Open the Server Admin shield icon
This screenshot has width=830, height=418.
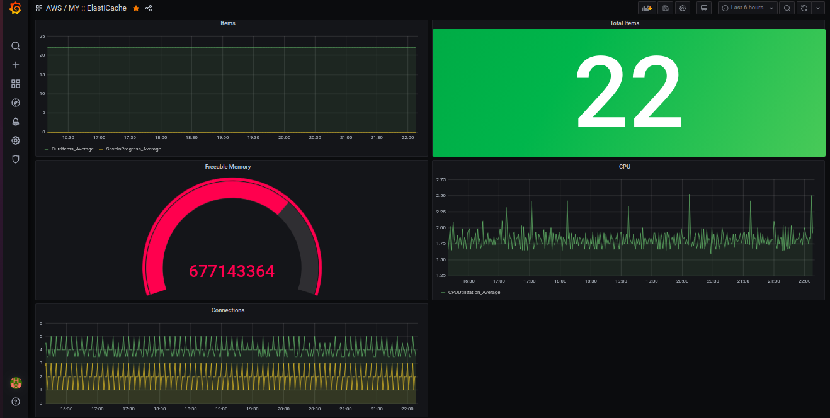click(x=16, y=159)
